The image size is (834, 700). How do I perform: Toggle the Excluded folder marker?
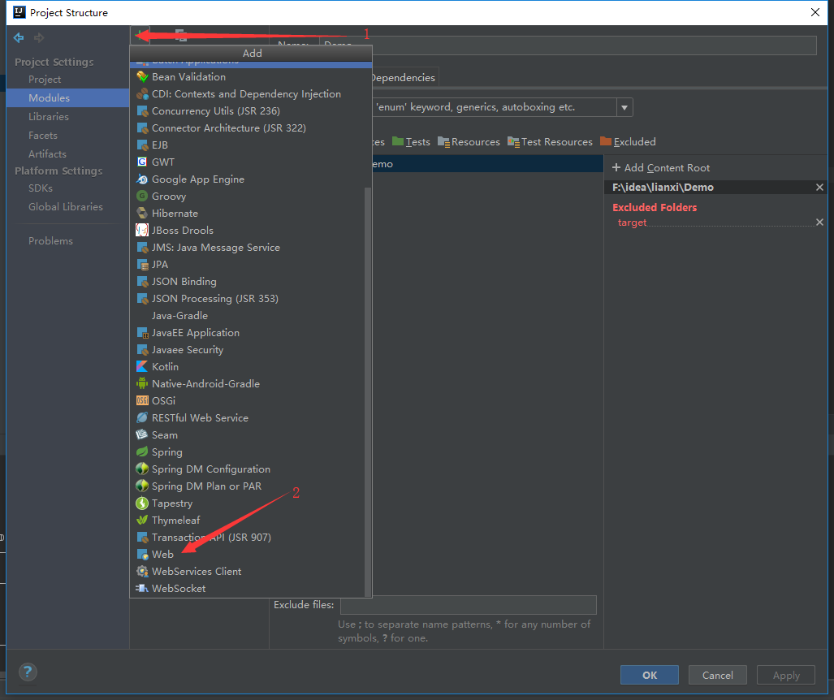click(x=628, y=141)
